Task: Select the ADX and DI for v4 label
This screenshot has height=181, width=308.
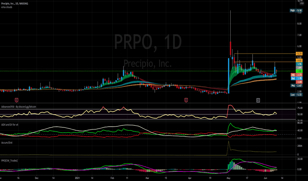Action: [x=10, y=125]
